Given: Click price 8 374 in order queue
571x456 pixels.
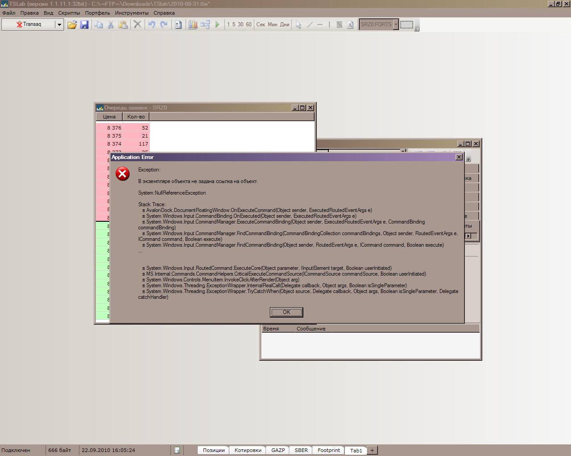Looking at the screenshot, I should tap(114, 144).
